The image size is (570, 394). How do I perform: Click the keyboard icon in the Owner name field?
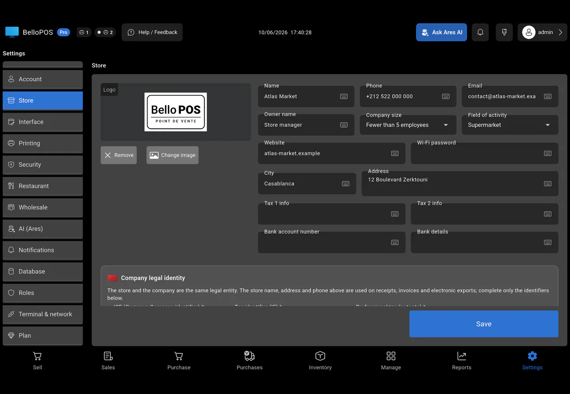click(x=344, y=125)
